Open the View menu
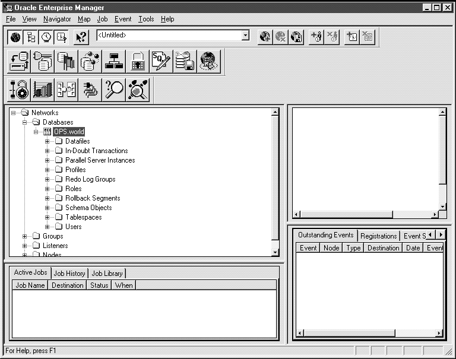 click(x=29, y=19)
